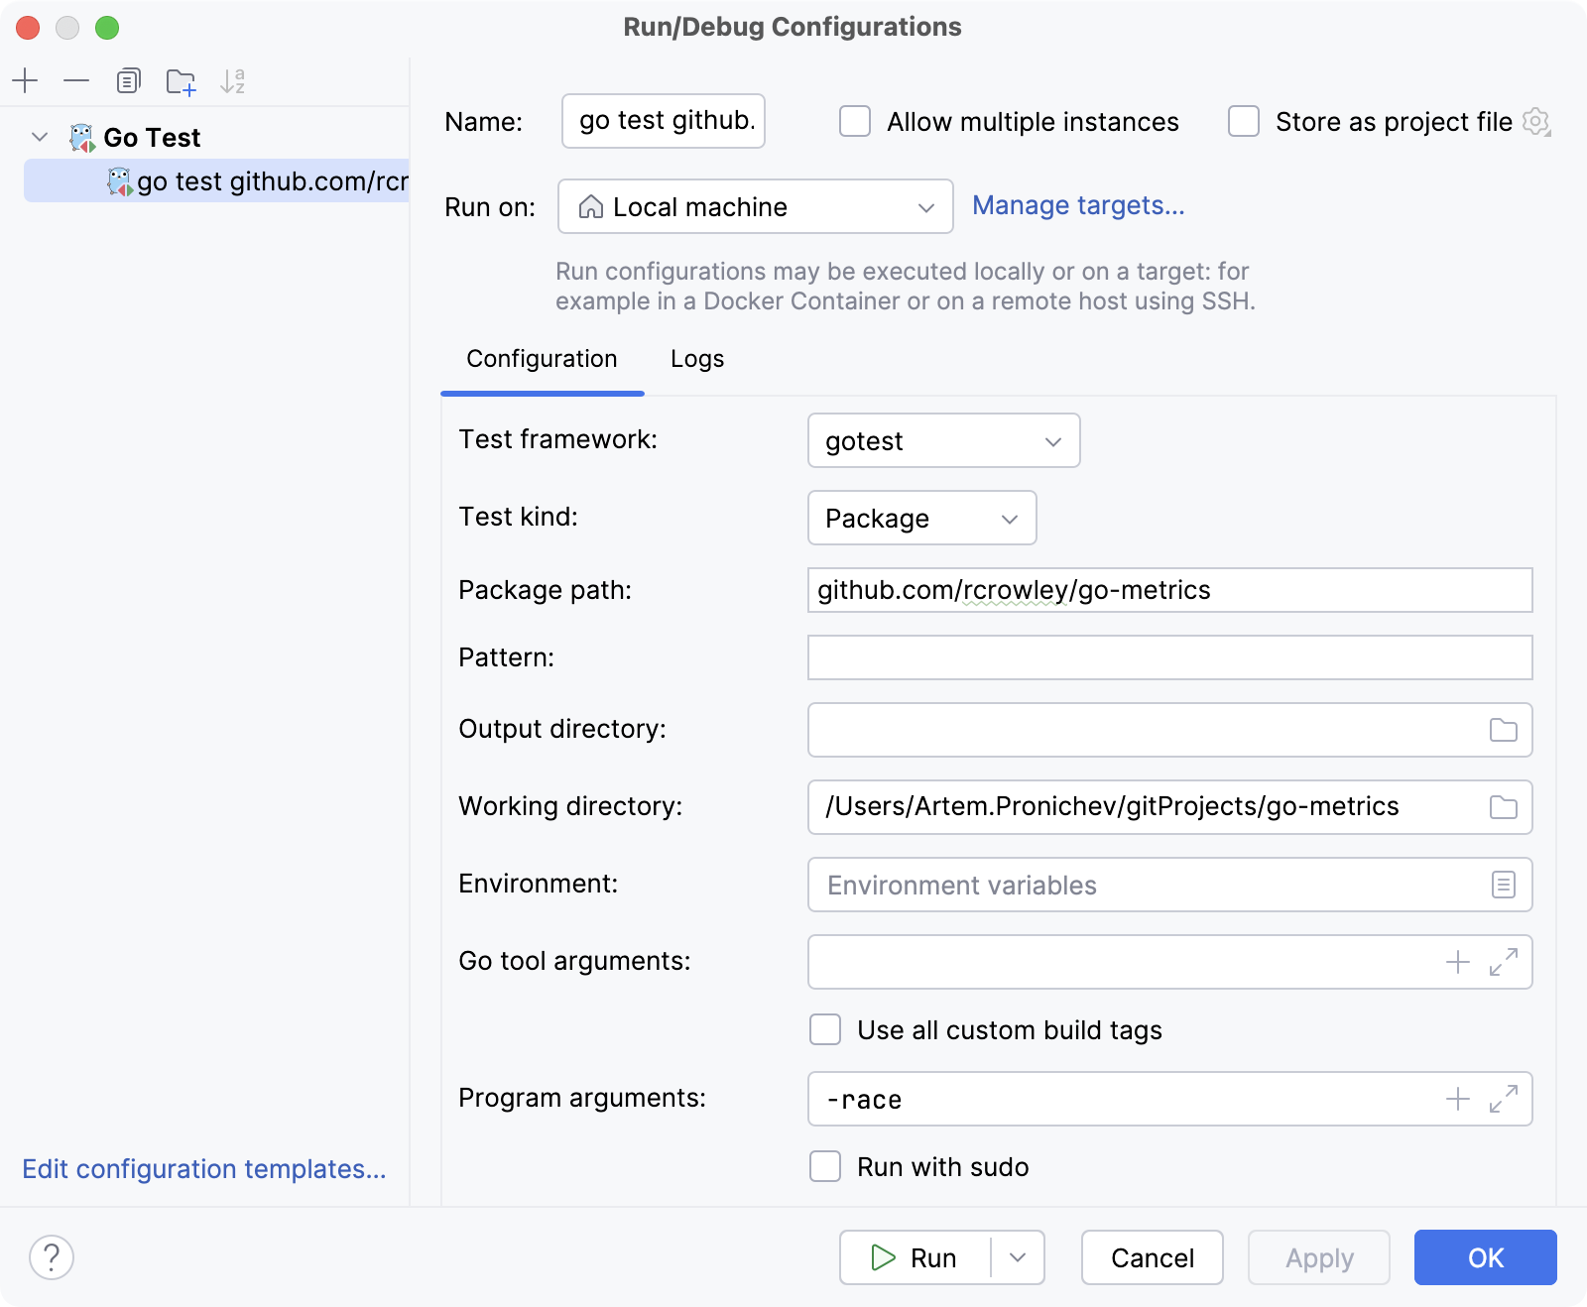This screenshot has width=1587, height=1307.
Task: Open settings gear near Store as project file
Action: 1535,121
